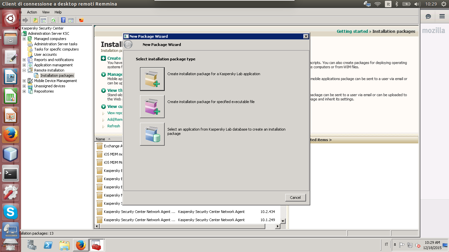Click the Ubuntu dash home icon
The width and height of the screenshot is (449, 252).
pyautogui.click(x=11, y=18)
